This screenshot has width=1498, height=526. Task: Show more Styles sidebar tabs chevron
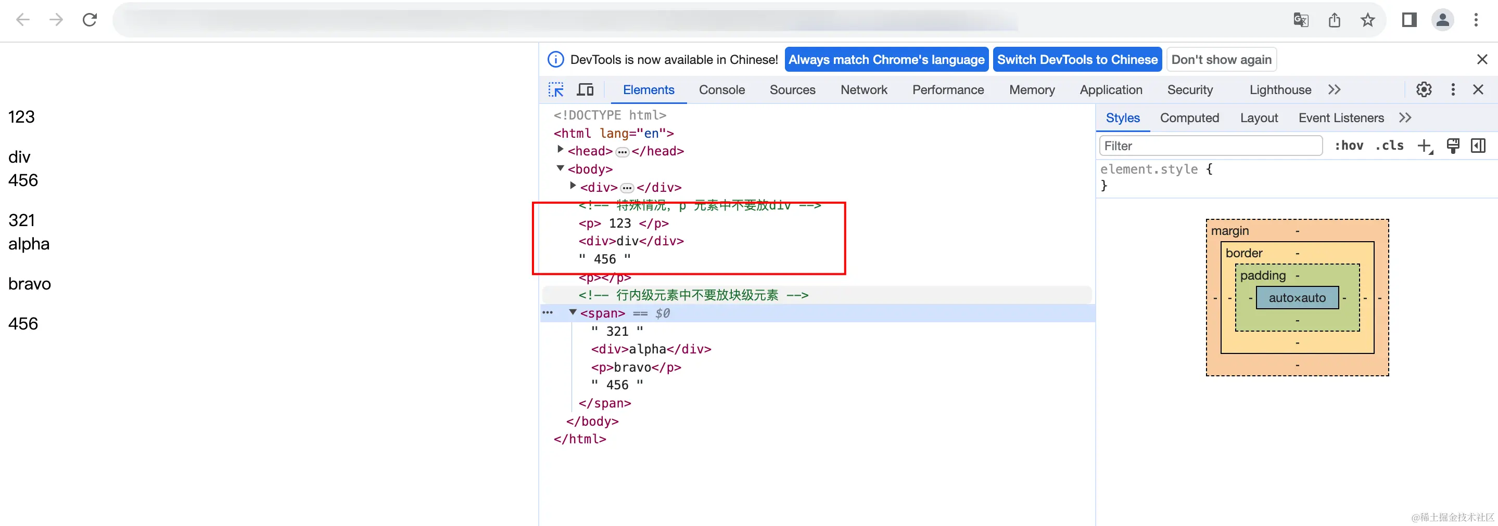pos(1405,118)
